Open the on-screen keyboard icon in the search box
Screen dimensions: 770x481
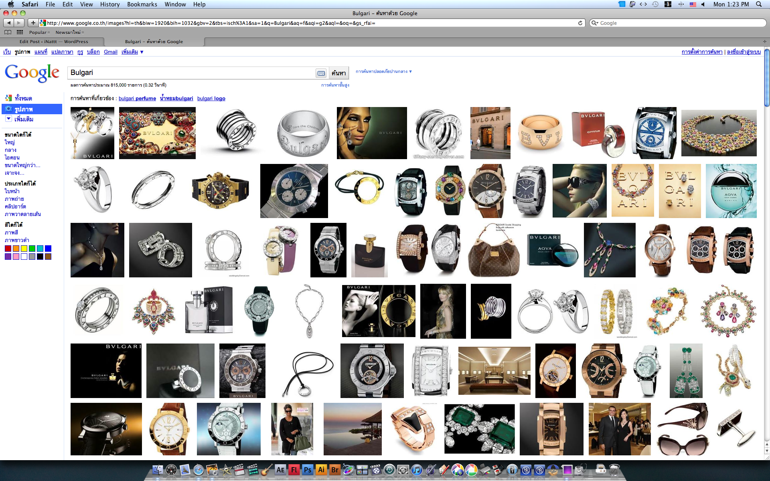click(321, 73)
